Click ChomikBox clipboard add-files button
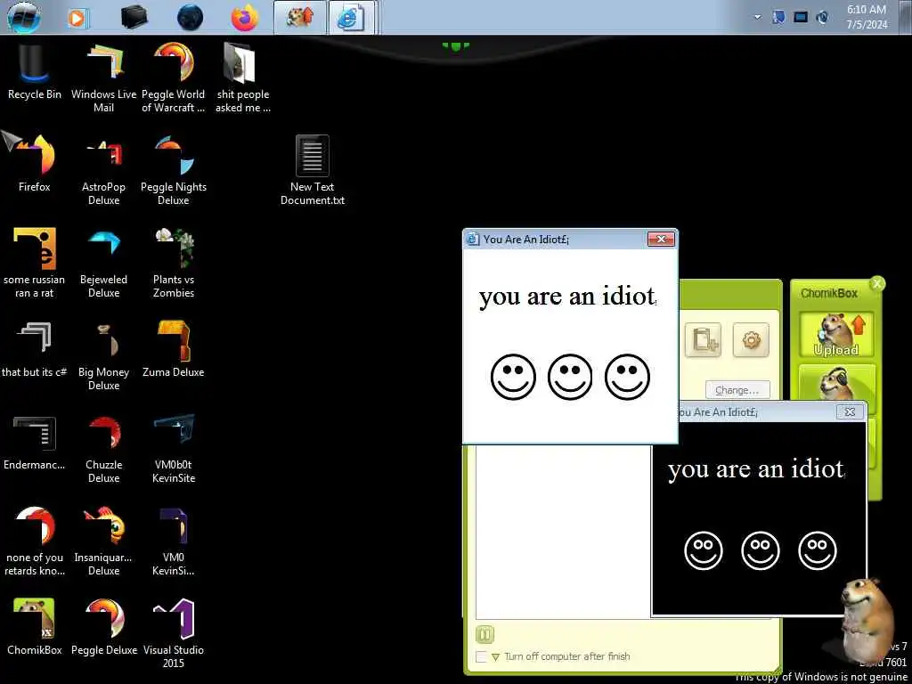Viewport: 912px width, 684px height. pyautogui.click(x=703, y=339)
